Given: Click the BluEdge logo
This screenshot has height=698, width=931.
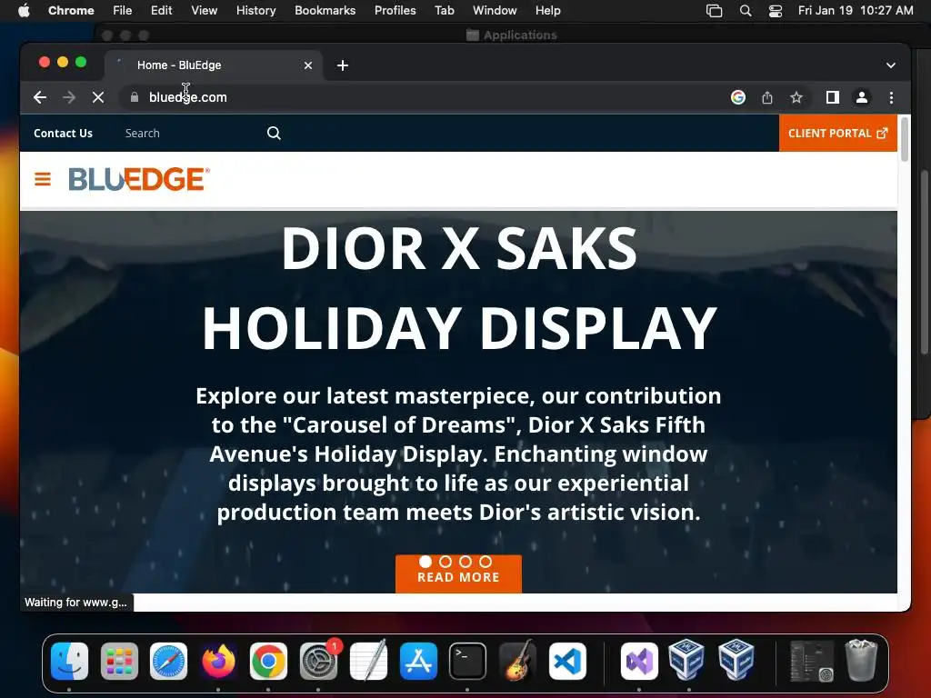Looking at the screenshot, I should pos(139,179).
